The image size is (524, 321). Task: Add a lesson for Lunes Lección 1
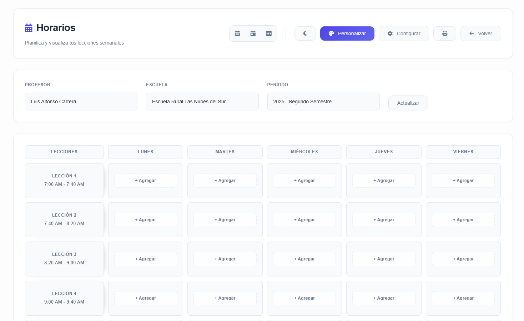point(146,181)
